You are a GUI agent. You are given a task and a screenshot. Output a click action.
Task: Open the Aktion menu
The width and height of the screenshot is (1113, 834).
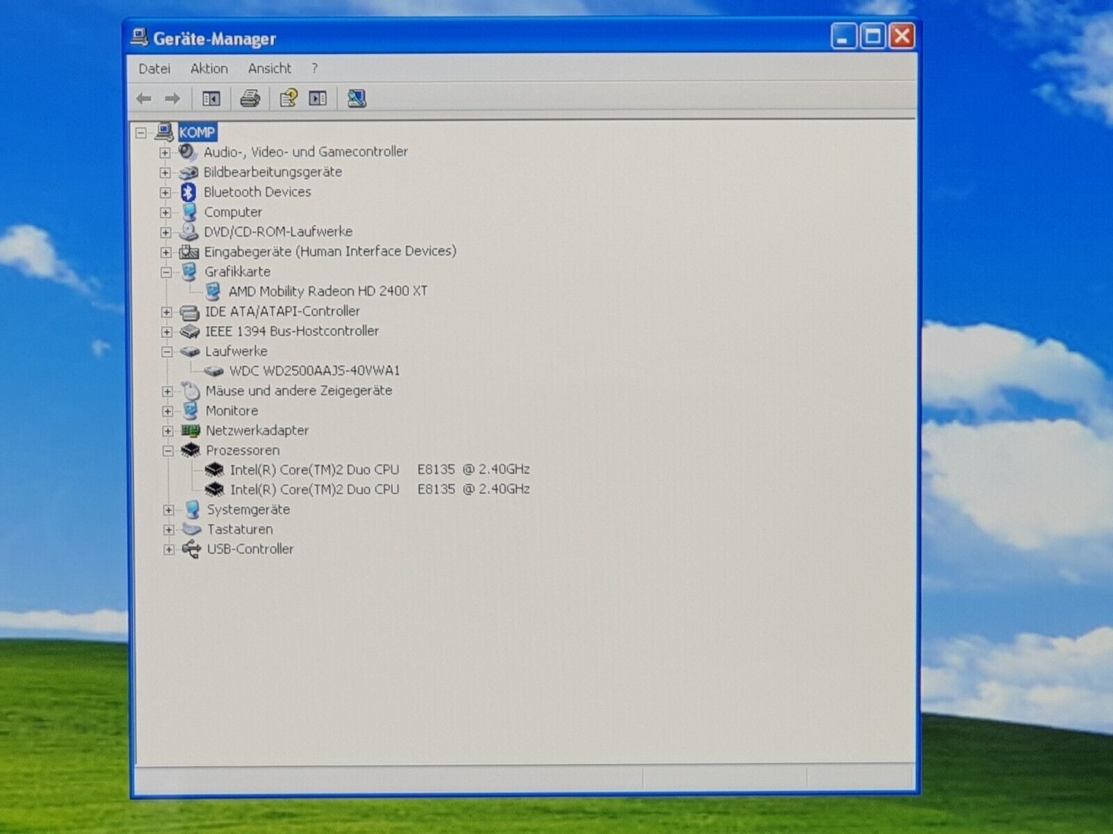pyautogui.click(x=209, y=69)
